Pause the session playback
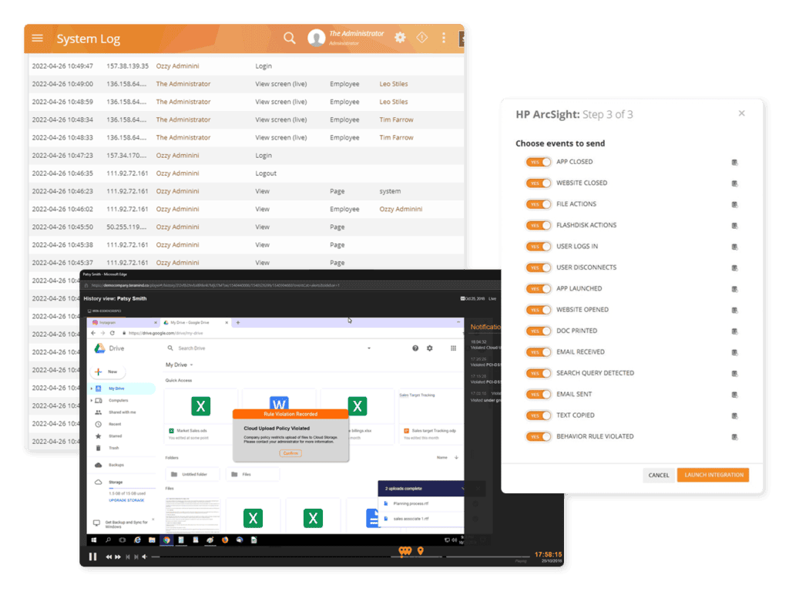789x592 pixels. (x=92, y=557)
